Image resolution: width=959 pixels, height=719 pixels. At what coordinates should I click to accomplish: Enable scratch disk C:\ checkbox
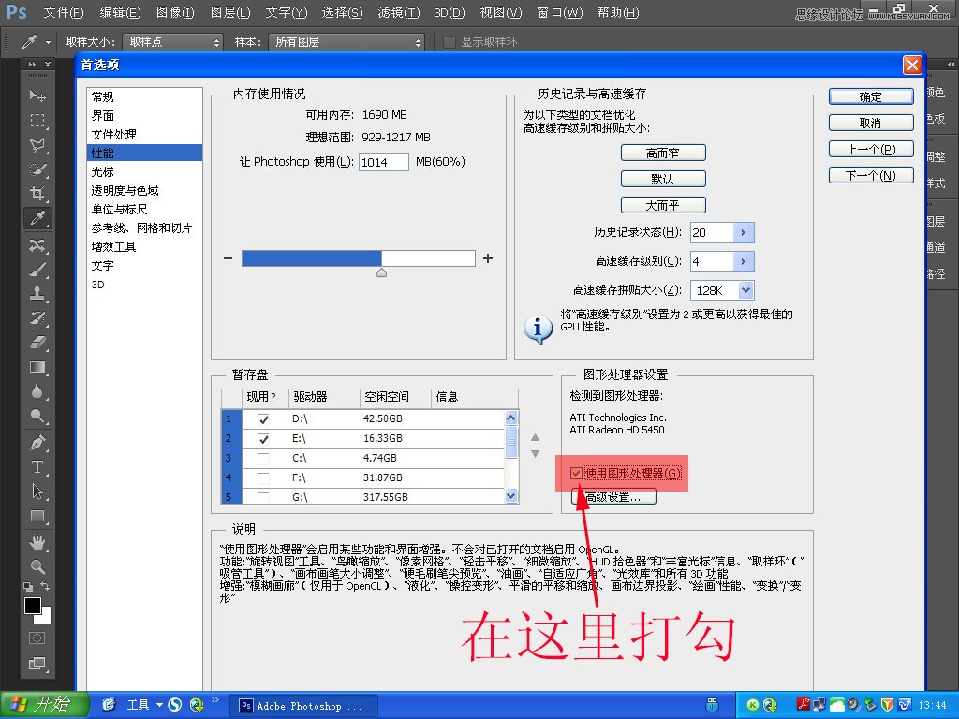(x=263, y=459)
